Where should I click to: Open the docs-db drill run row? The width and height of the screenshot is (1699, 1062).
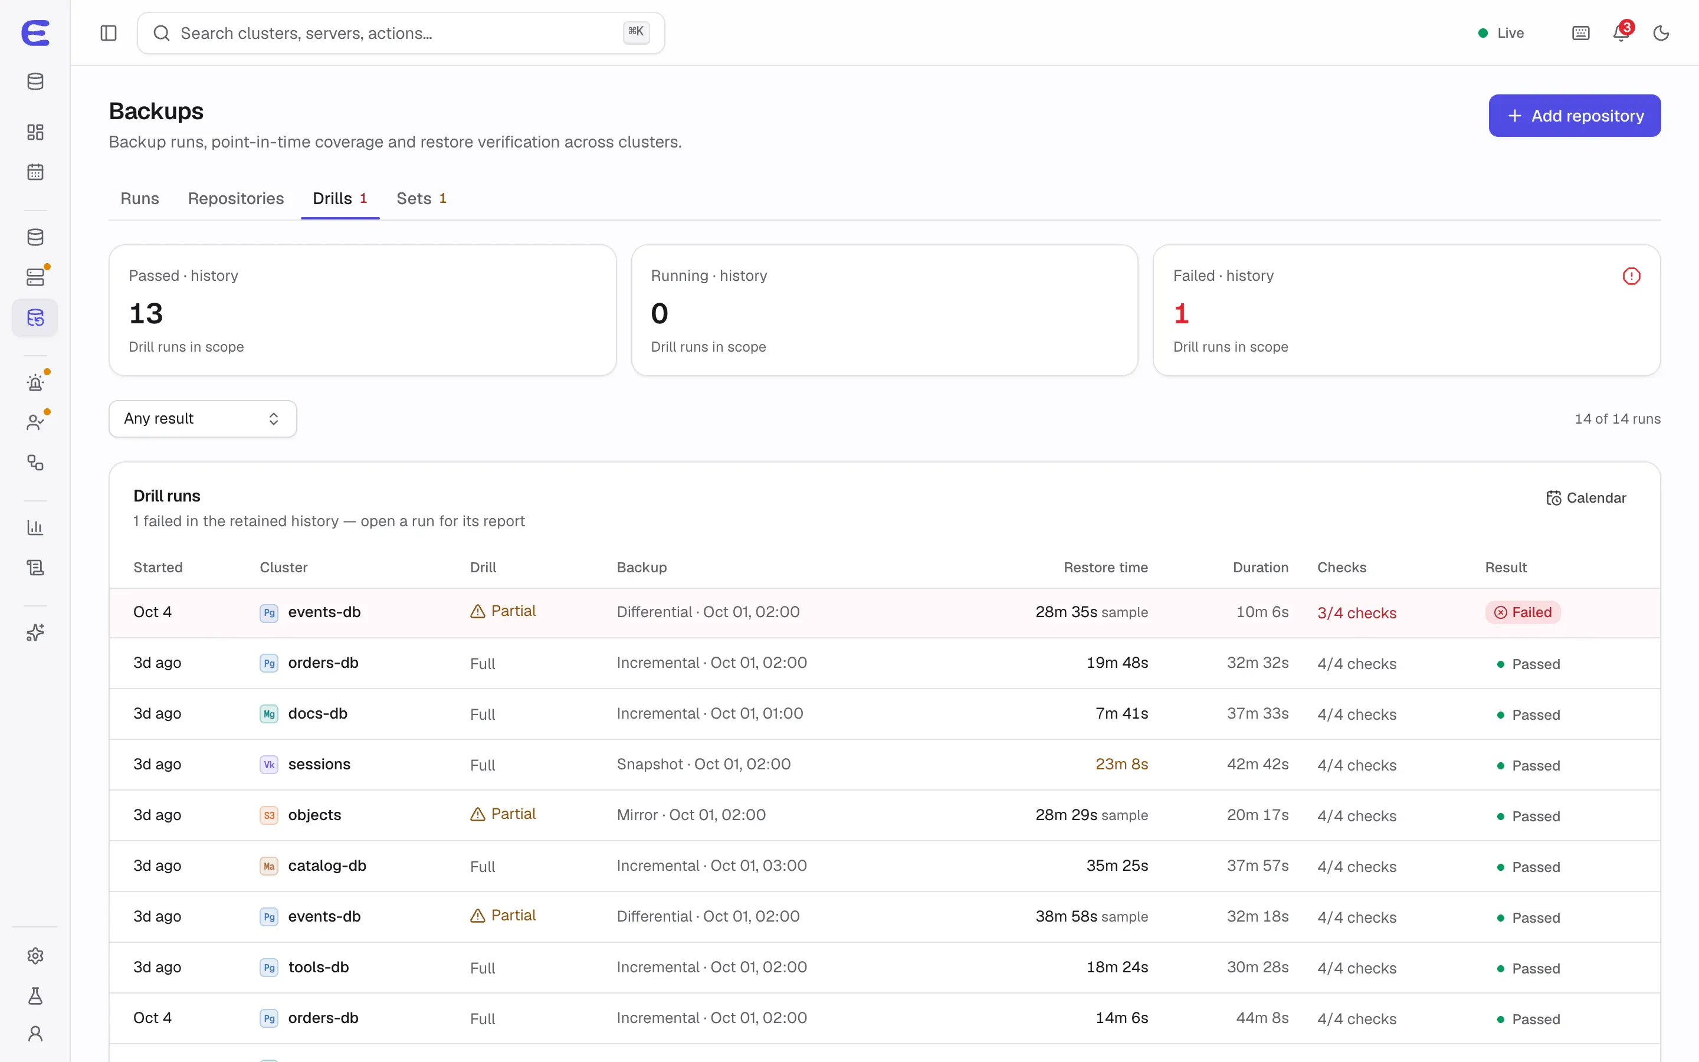coord(884,714)
